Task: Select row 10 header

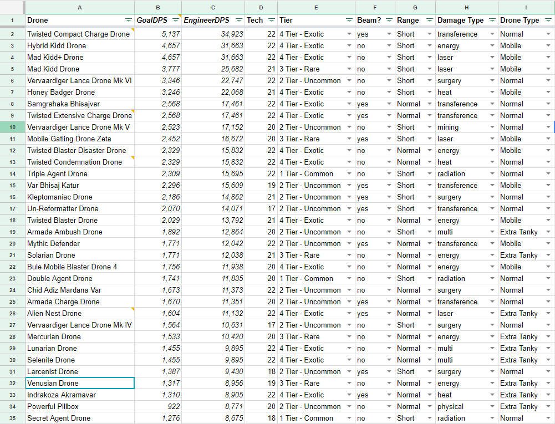Action: (x=12, y=127)
